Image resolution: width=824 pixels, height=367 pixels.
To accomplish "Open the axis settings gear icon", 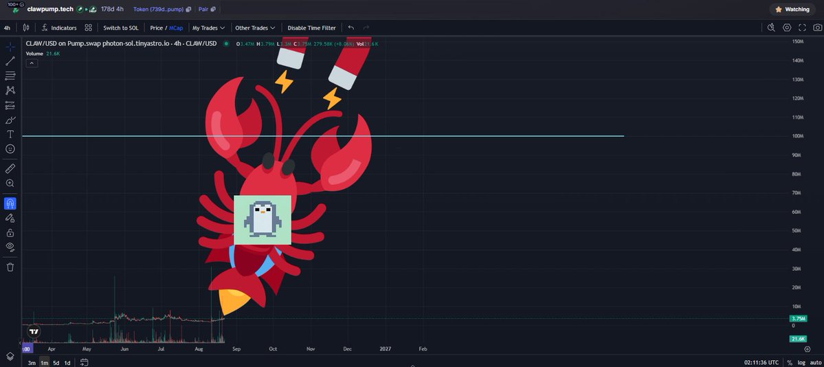I will 808,348.
